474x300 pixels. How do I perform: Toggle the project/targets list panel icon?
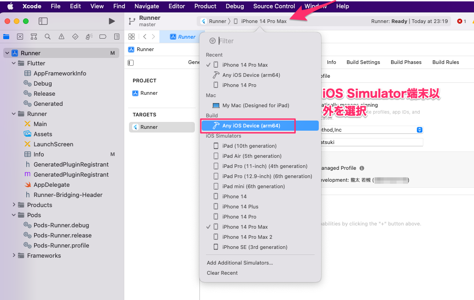[x=131, y=63]
